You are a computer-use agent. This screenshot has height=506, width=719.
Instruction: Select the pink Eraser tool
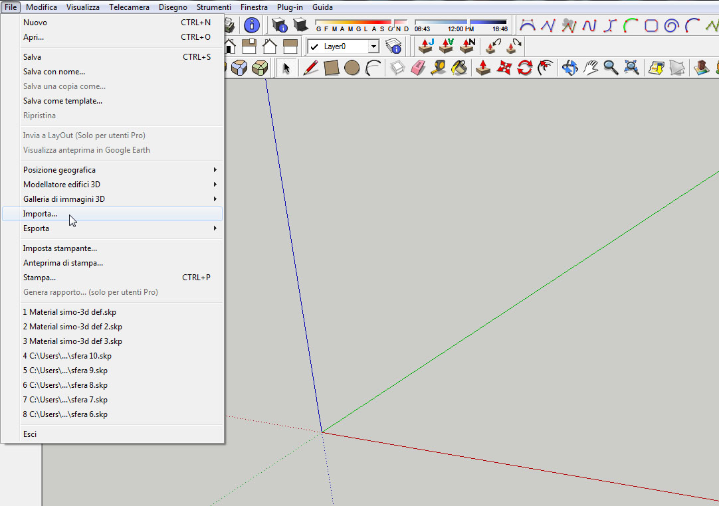tap(418, 68)
